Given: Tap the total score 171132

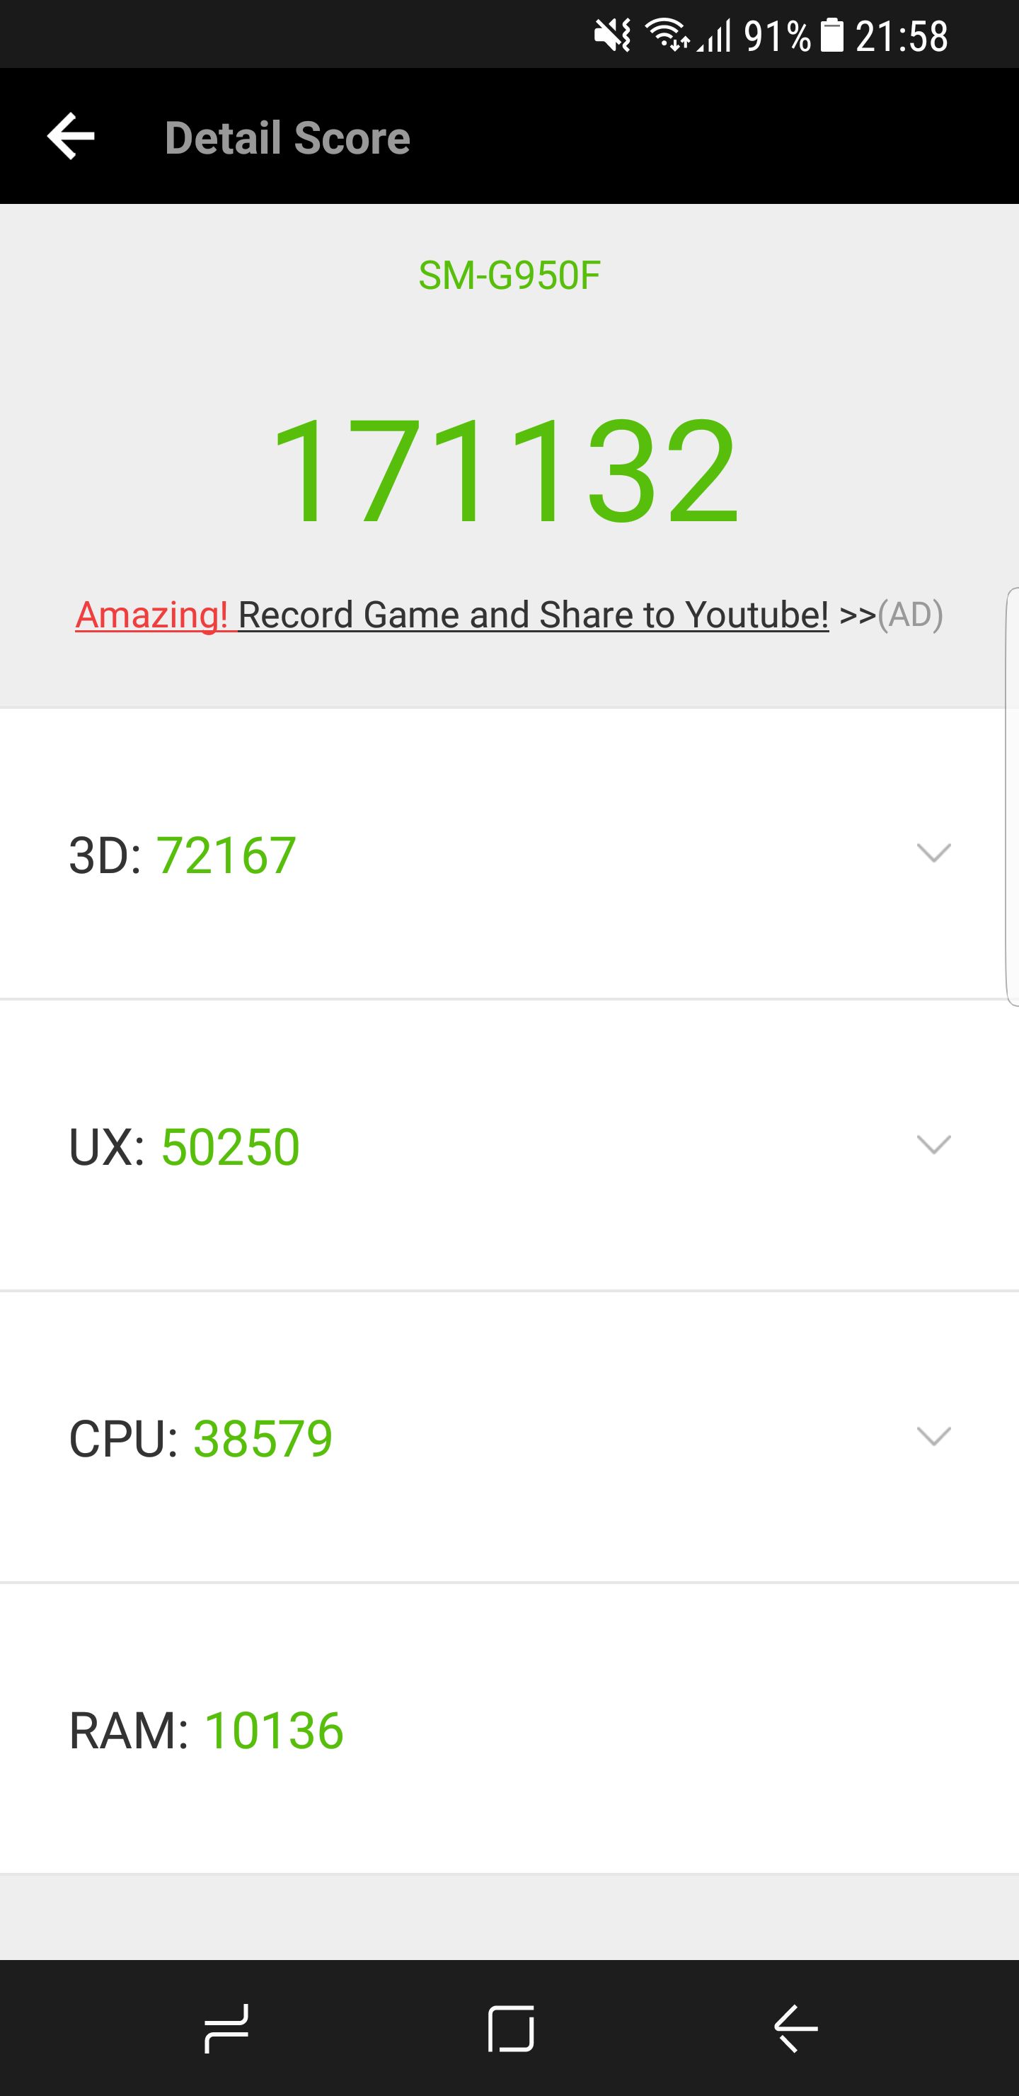Looking at the screenshot, I should pyautogui.click(x=505, y=471).
